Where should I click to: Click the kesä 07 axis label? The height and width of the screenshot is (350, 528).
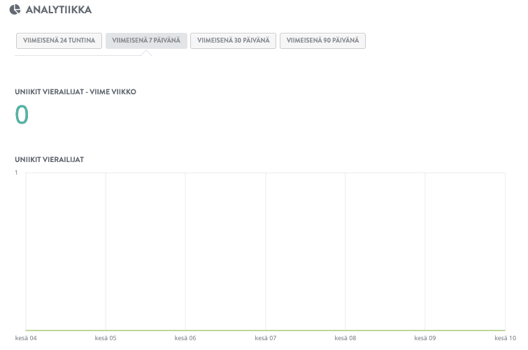(265, 338)
